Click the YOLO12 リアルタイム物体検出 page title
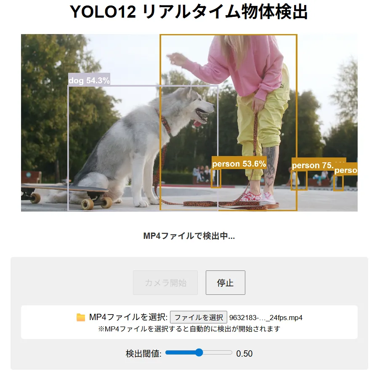The height and width of the screenshot is (376, 385). [x=189, y=12]
